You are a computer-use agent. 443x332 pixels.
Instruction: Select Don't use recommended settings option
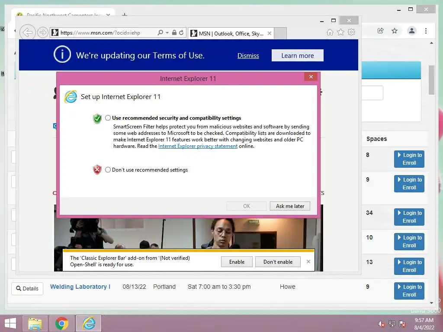(108, 169)
